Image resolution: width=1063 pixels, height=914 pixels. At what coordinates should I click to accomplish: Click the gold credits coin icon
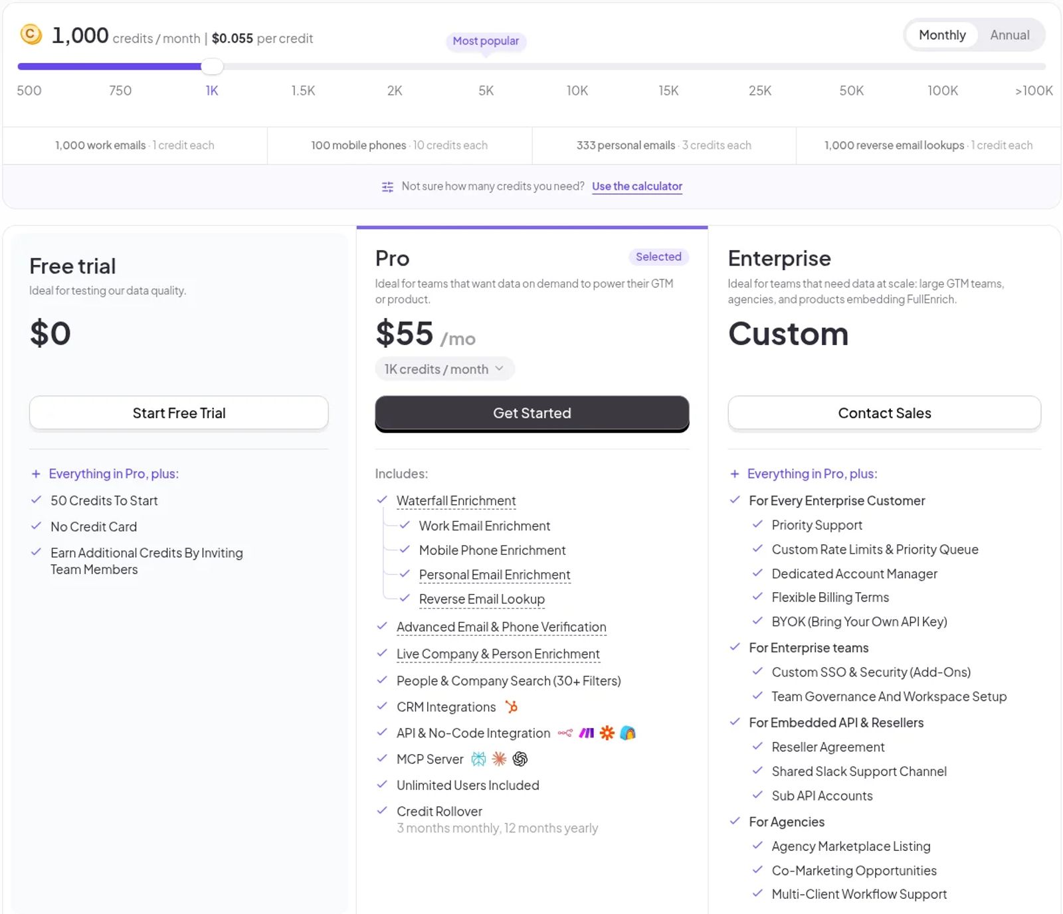(x=31, y=34)
